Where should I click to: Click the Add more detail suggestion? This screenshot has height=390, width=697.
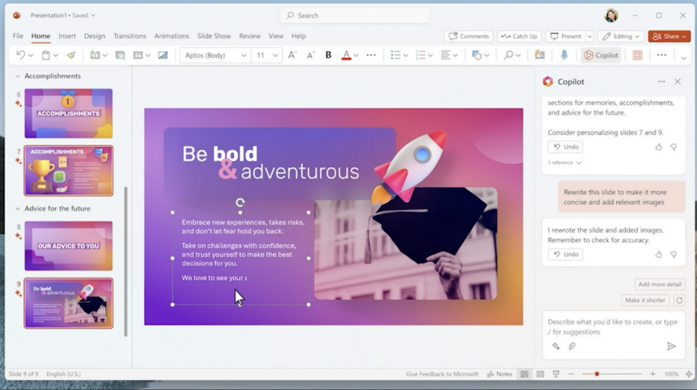[x=659, y=284]
